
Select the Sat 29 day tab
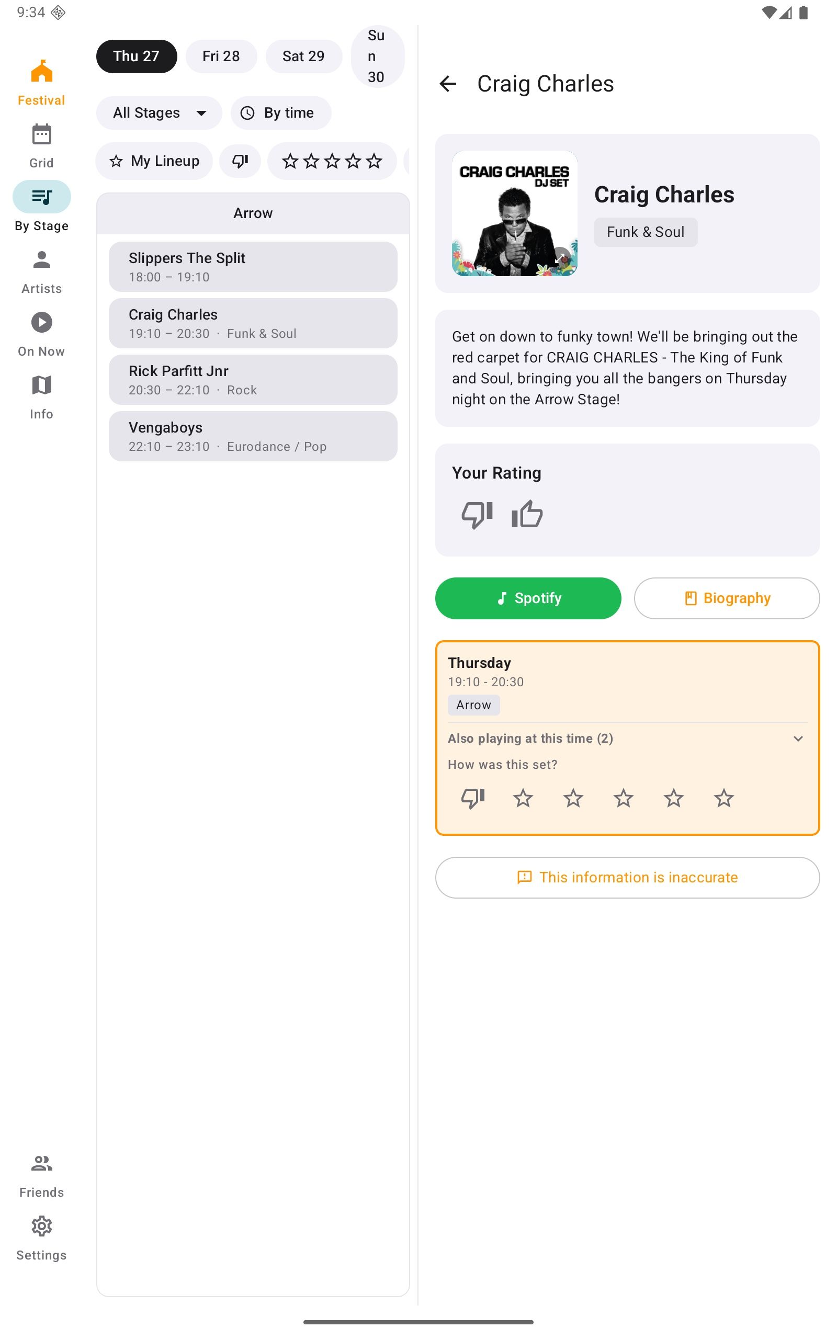click(303, 56)
